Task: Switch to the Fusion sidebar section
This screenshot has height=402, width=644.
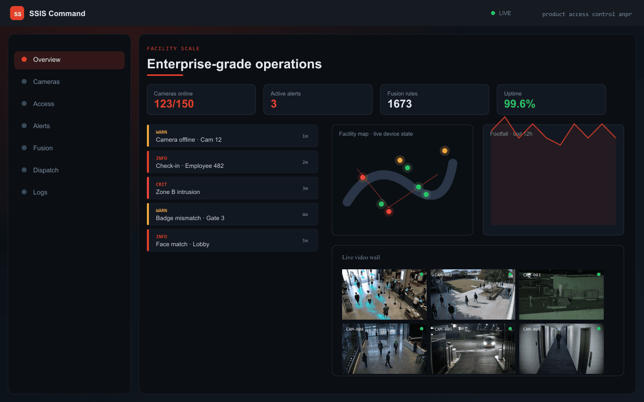Action: (x=69, y=148)
